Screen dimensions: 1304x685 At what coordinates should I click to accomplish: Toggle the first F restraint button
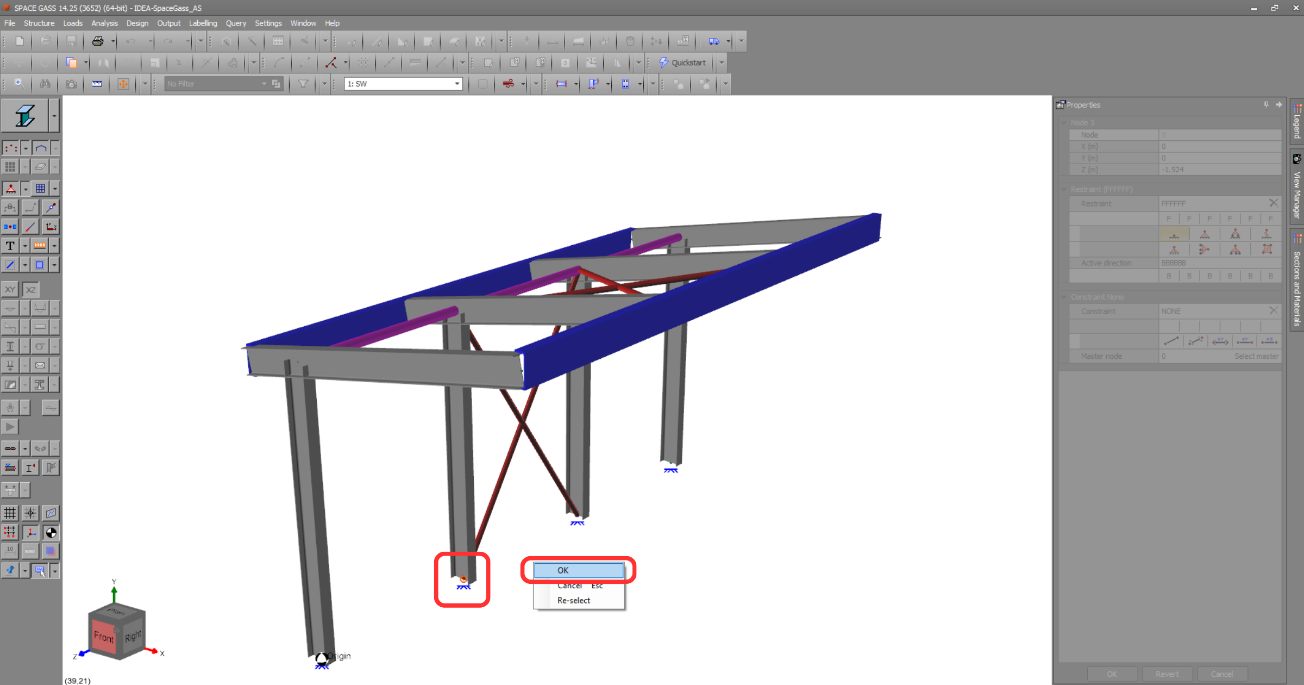click(x=1169, y=218)
